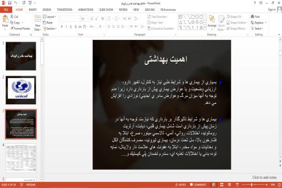Toggle the Comments pane
Viewport: 282px width, 188px height.
[198, 185]
